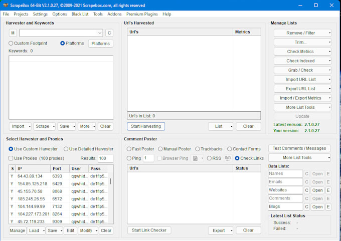The image size is (341, 241).
Task: Click the M button beside footprint box
Action: (13, 33)
